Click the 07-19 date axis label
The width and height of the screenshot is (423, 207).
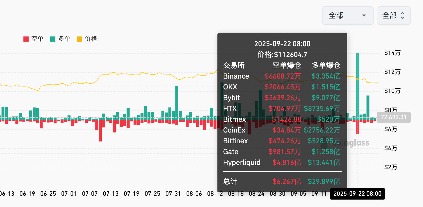tap(131, 194)
